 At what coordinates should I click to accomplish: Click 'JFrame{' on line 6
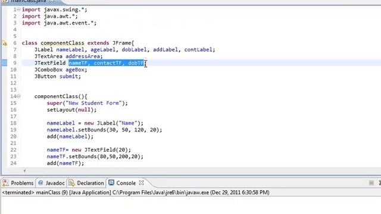123,43
